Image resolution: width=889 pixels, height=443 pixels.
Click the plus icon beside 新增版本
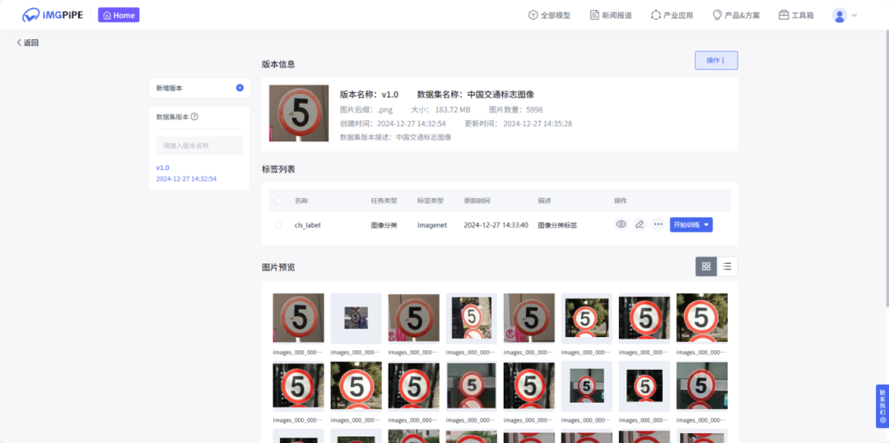point(240,88)
